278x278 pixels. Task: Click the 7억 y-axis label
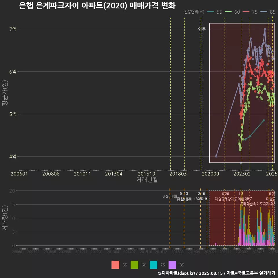click(13, 29)
